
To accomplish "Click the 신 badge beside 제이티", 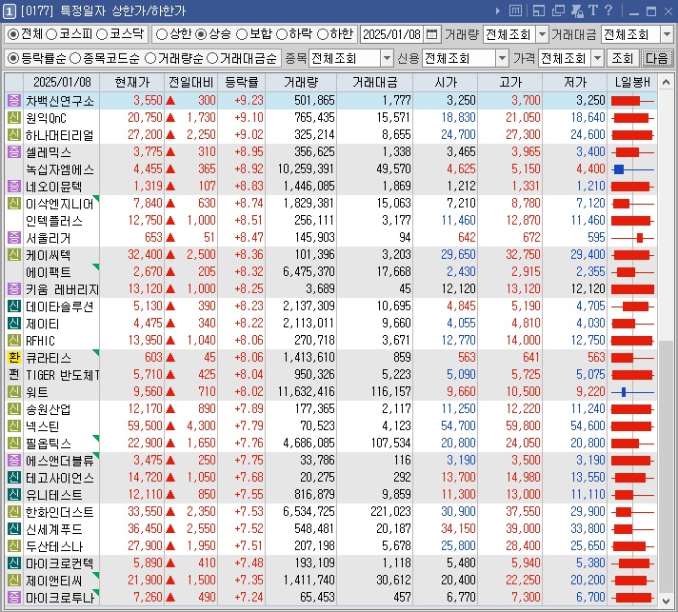I will (14, 324).
